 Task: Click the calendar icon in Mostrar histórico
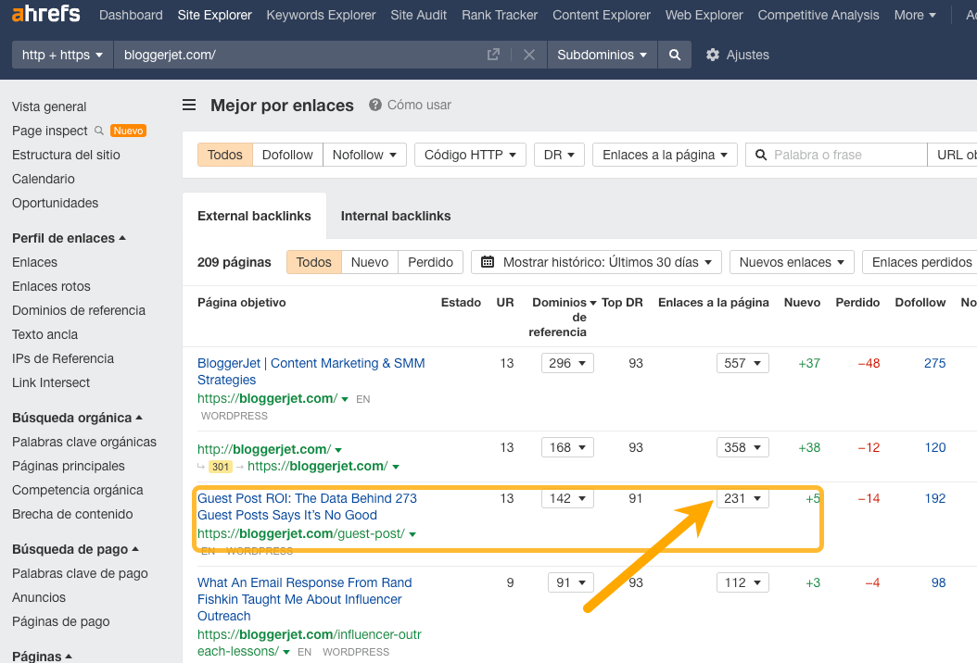tap(488, 262)
